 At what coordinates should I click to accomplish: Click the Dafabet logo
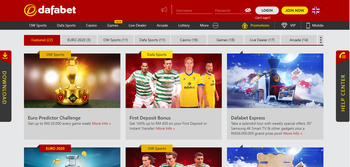click(x=50, y=10)
